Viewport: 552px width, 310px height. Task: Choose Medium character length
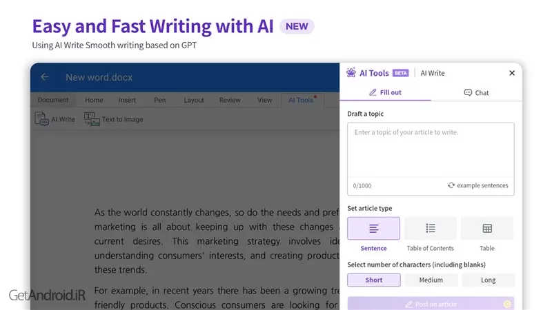click(431, 280)
